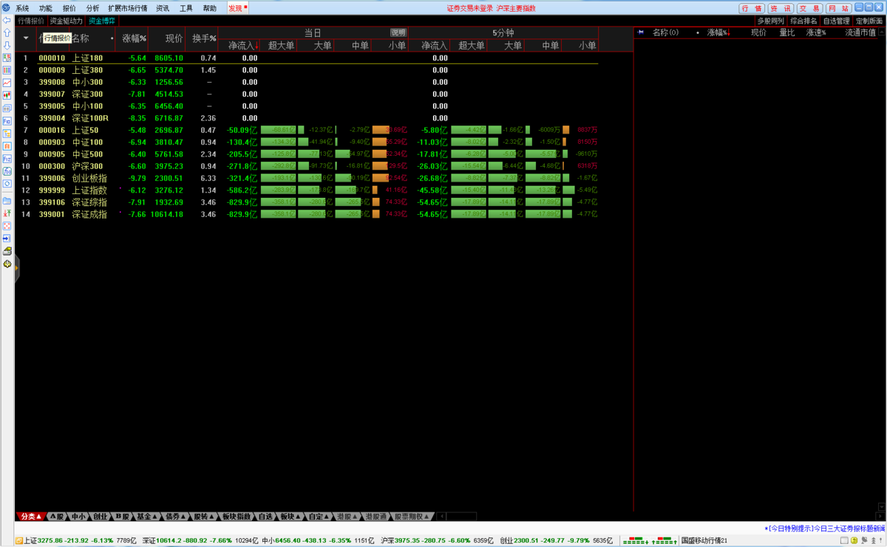Click the 综合排名 button
The width and height of the screenshot is (887, 547).
click(803, 21)
